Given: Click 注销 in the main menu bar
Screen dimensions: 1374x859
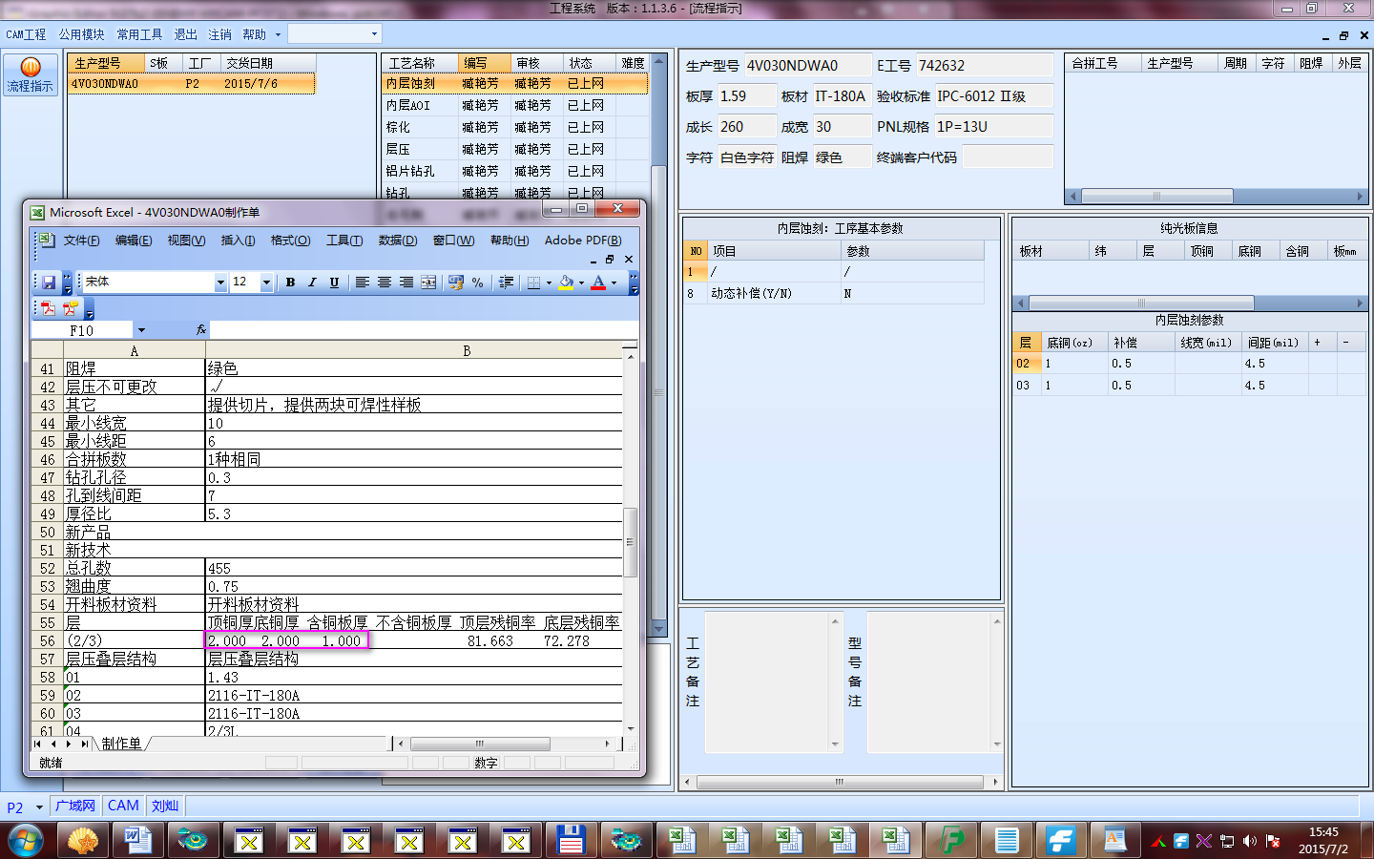Looking at the screenshot, I should coord(219,34).
